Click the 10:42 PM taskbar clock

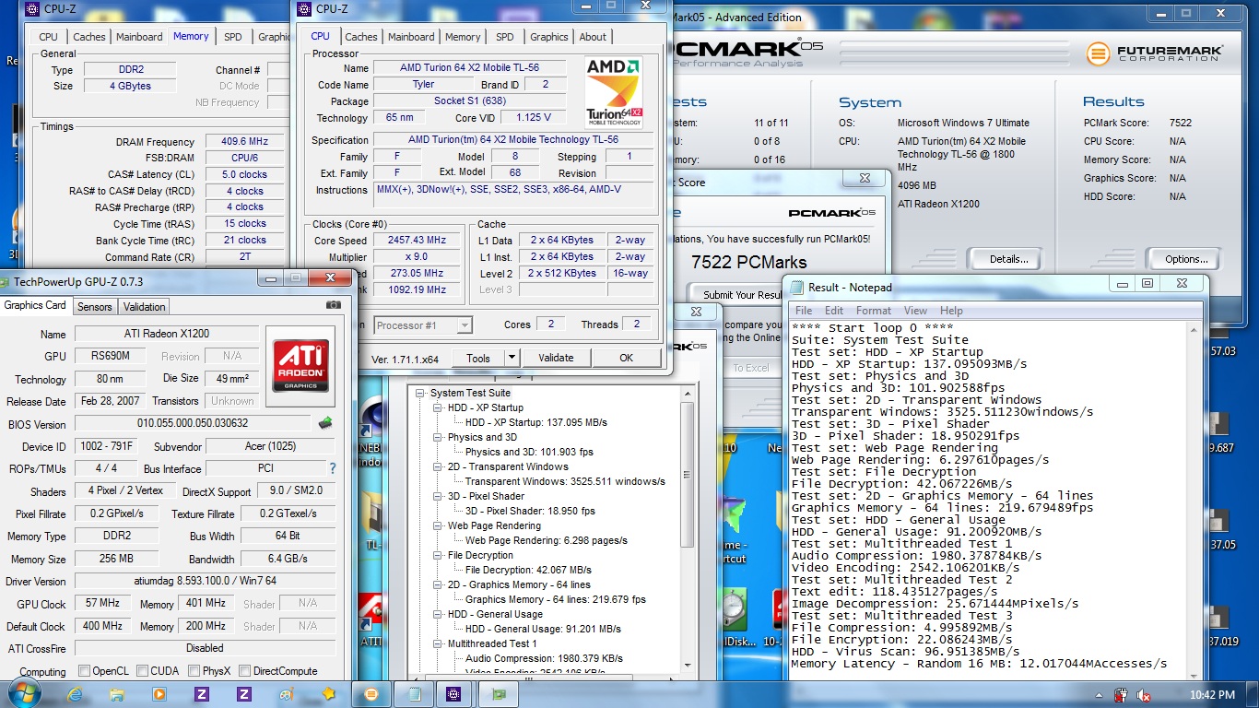click(1213, 694)
